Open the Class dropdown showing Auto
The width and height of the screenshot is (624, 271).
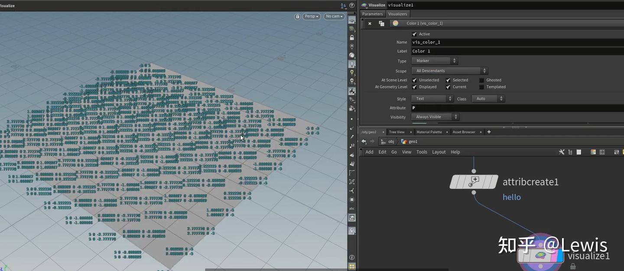488,99
